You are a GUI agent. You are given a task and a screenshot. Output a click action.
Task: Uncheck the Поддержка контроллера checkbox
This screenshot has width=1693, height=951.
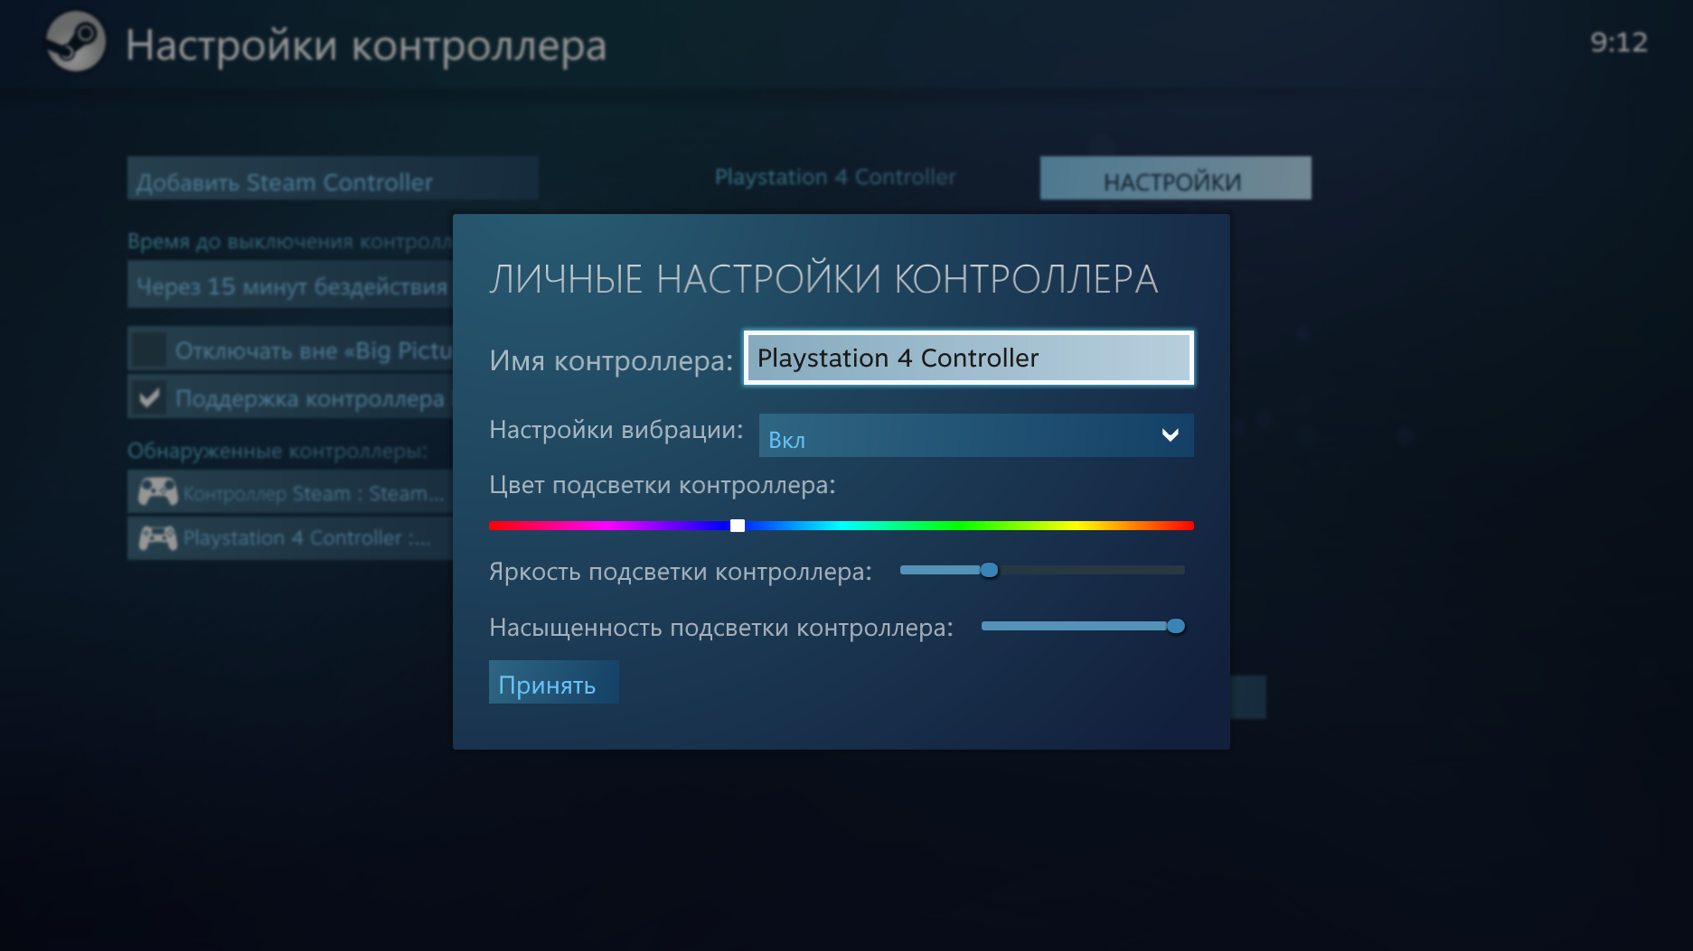149,397
